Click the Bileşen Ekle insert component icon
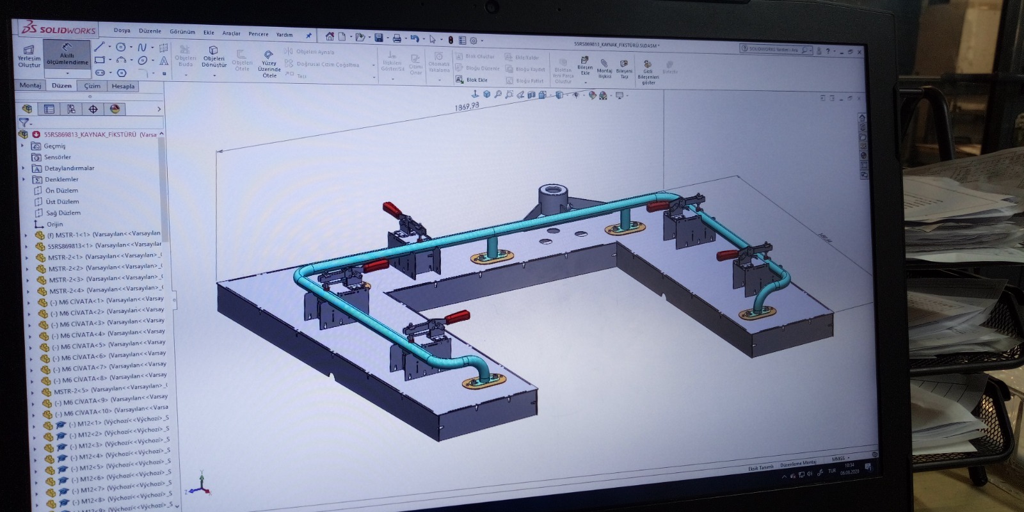This screenshot has height=512, width=1024. coord(585,65)
